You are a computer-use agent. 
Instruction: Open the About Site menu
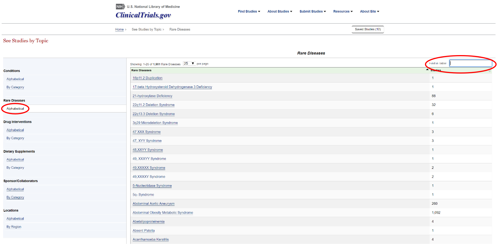click(369, 11)
